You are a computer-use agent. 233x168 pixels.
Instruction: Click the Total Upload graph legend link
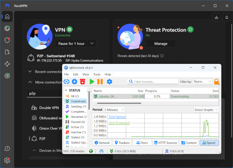[x=117, y=117]
